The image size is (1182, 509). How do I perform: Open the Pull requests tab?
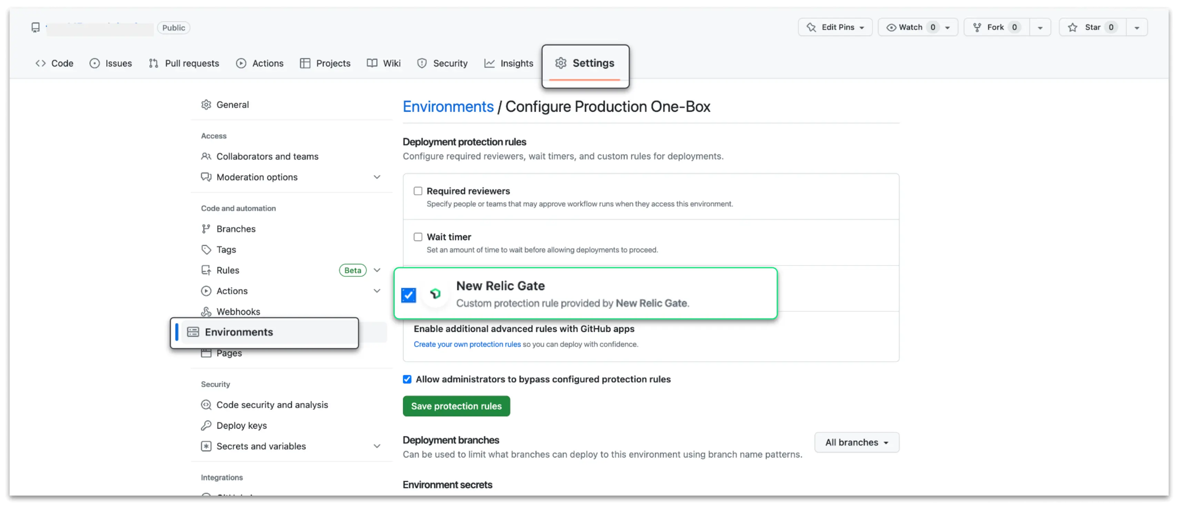[192, 63]
